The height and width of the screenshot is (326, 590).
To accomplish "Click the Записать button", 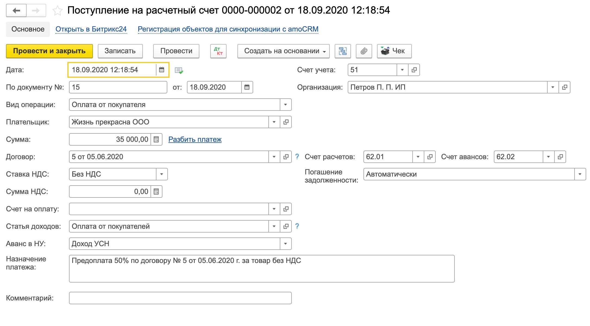I will (x=120, y=51).
